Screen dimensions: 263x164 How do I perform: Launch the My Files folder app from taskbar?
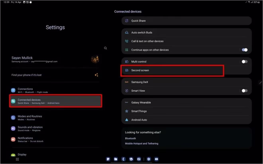pyautogui.click(x=116, y=159)
